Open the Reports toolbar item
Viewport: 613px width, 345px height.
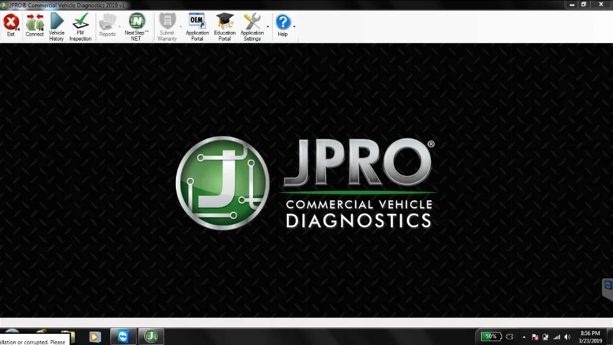point(107,25)
